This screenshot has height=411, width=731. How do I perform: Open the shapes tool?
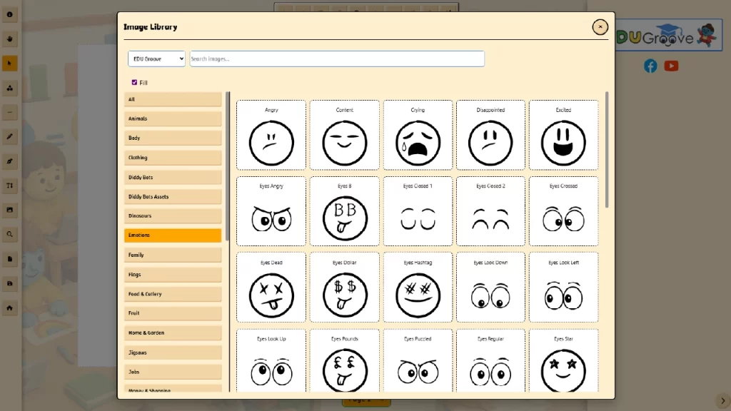[10, 88]
